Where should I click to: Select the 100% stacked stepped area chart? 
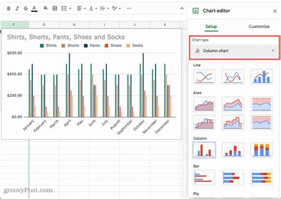pyautogui.click(x=261, y=122)
